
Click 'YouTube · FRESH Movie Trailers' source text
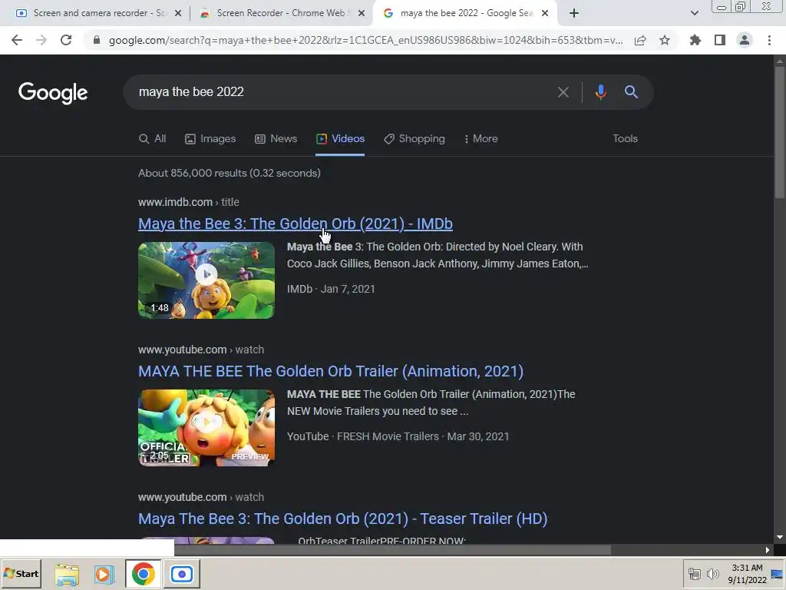click(363, 436)
